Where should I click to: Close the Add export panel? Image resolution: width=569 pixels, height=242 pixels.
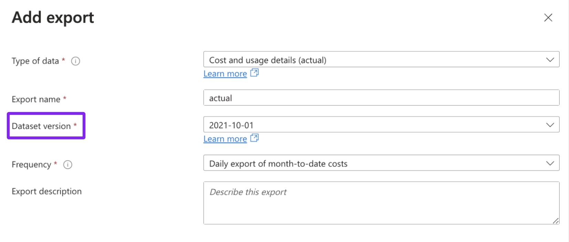pyautogui.click(x=548, y=18)
